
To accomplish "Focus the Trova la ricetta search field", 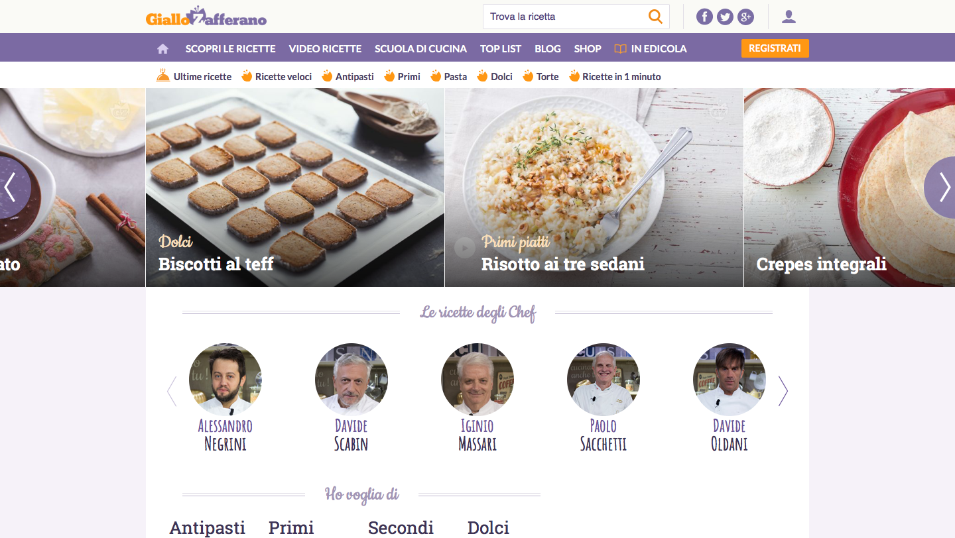I will (565, 17).
